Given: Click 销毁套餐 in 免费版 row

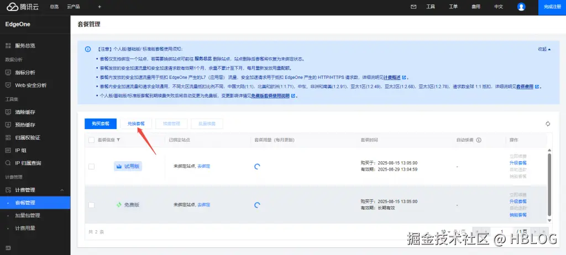Looking at the screenshot, I should pos(518,215).
